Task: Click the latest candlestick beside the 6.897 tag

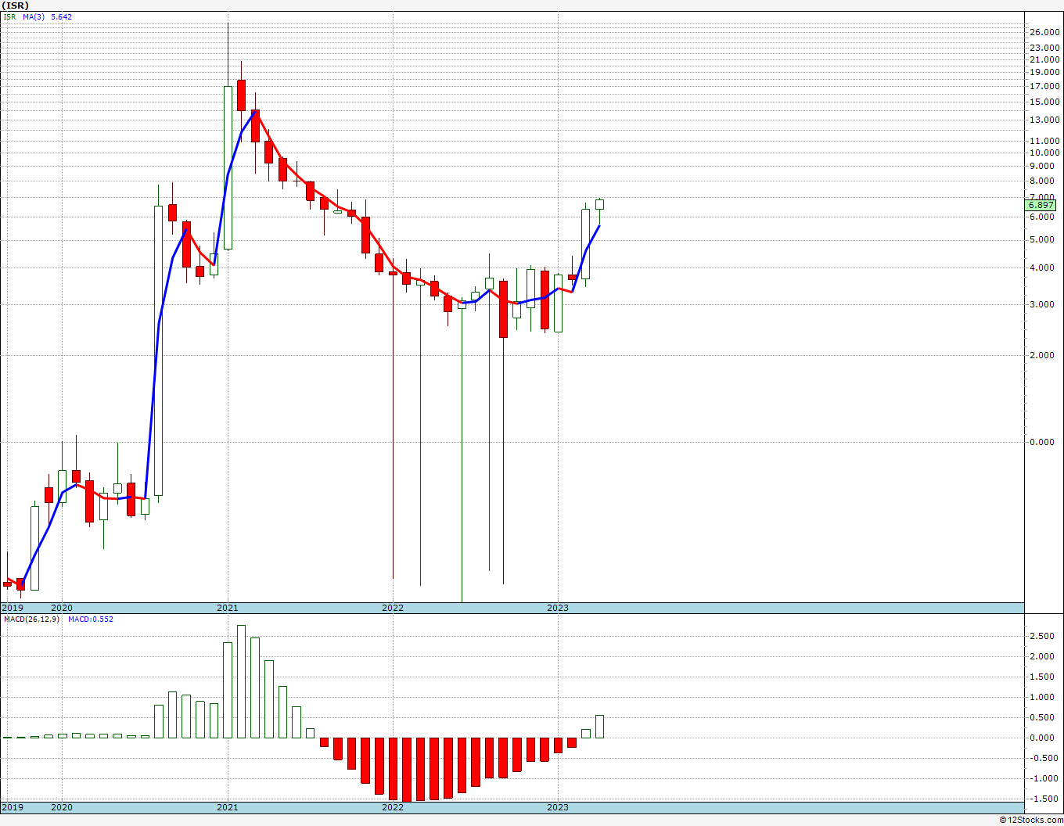Action: coord(600,205)
